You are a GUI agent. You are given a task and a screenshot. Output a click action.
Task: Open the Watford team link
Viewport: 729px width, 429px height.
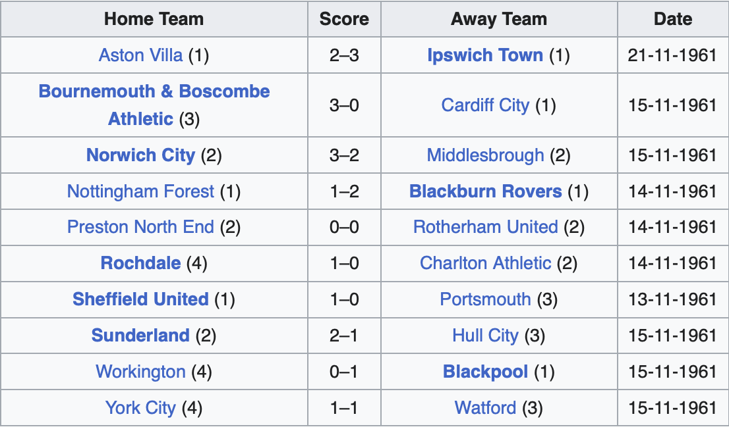pyautogui.click(x=485, y=408)
